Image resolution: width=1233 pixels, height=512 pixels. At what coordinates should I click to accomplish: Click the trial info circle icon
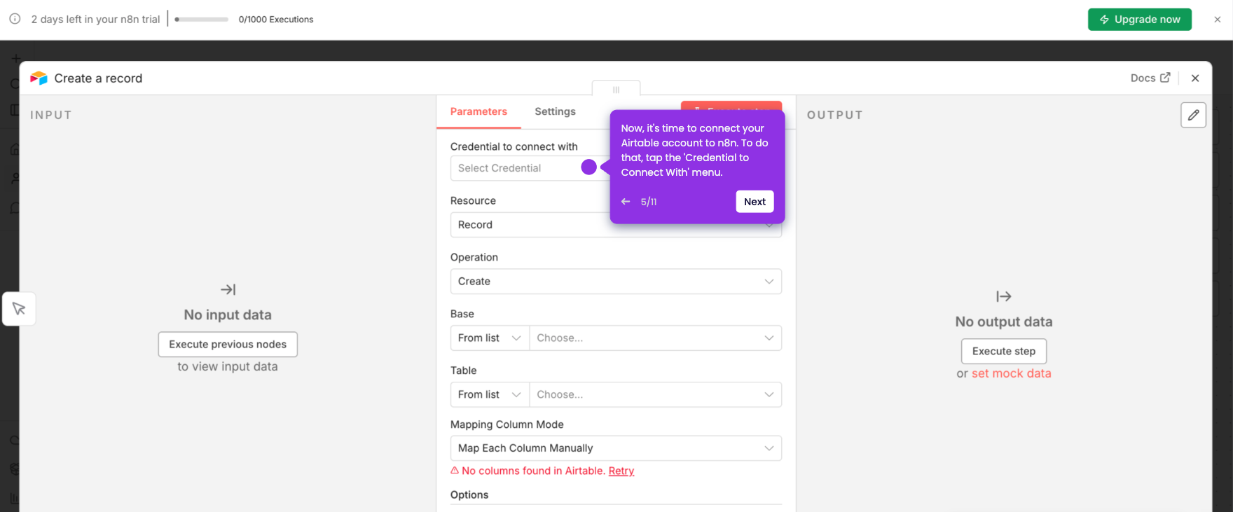(15, 19)
